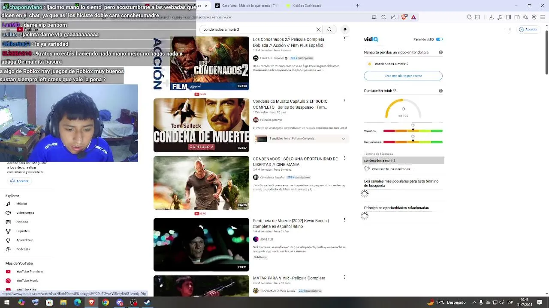Open Los Condenados 2 video thumbnail
Screen dimensions: 549x308
tap(201, 63)
